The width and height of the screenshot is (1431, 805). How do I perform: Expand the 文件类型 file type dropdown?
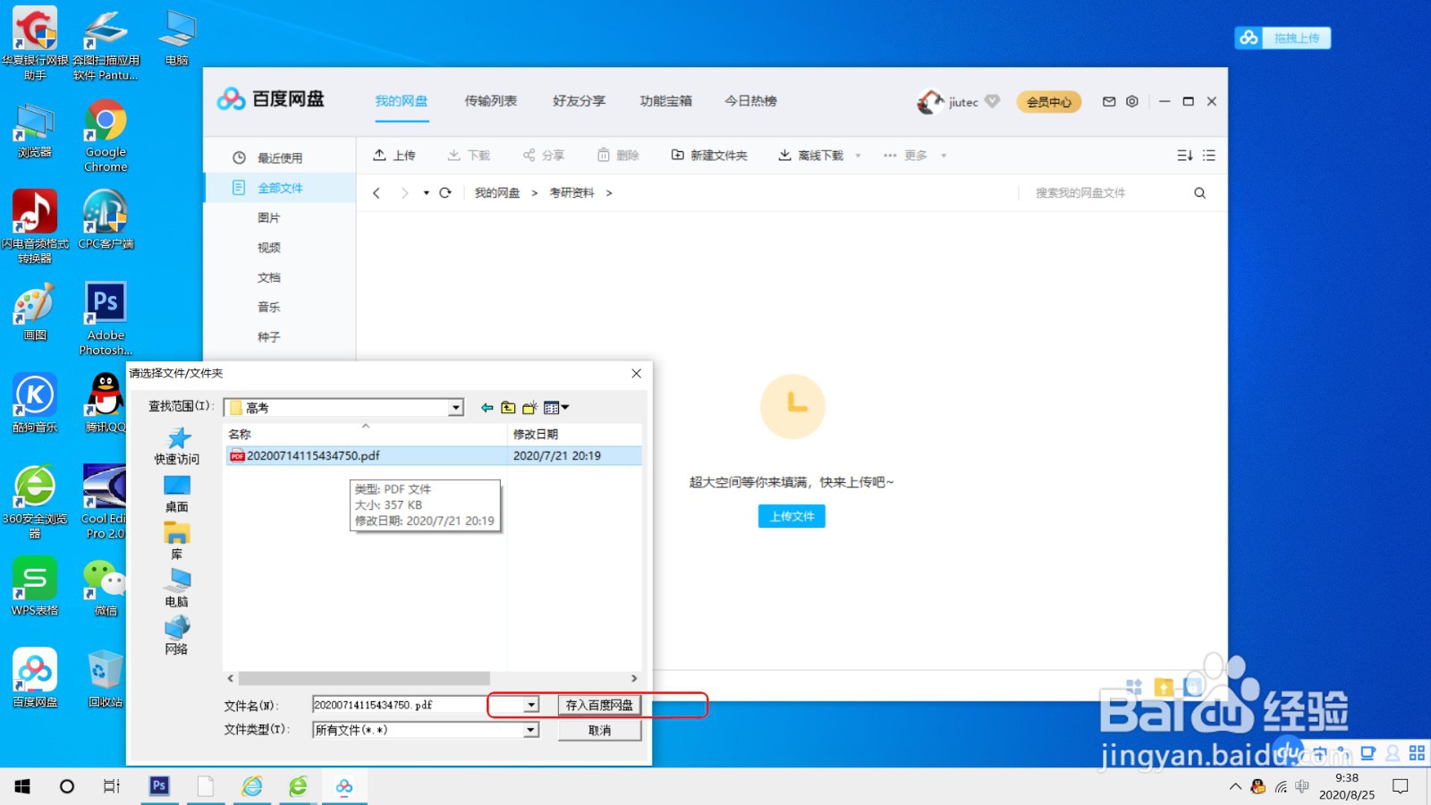click(530, 729)
